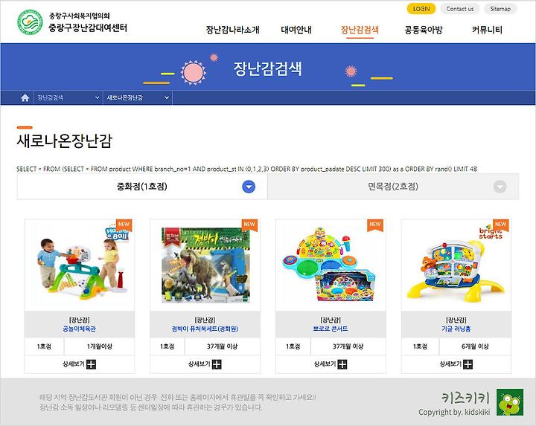Click the yellow LOGIN button

(421, 9)
